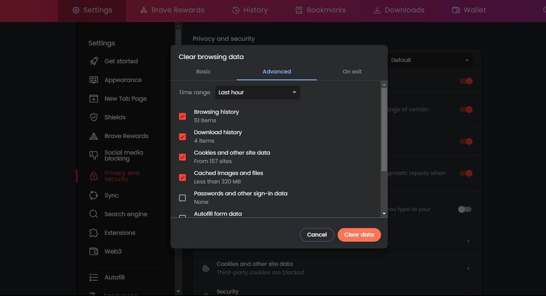Viewport: 546px width, 296px height.
Task: Click the '51 items' text under Browsing history
Action: 205,121
